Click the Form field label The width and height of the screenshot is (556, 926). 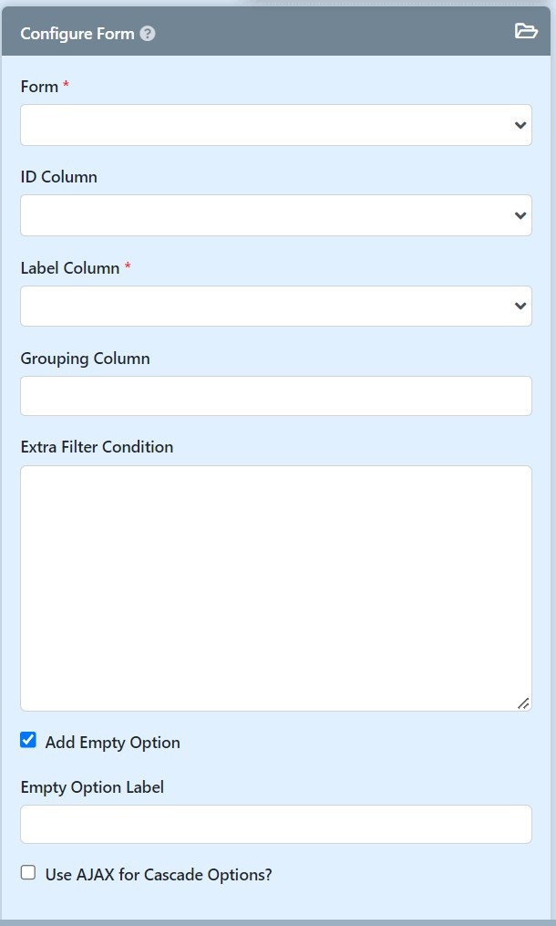pyautogui.click(x=39, y=87)
